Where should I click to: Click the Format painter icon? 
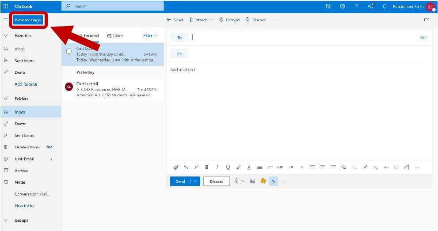176,167
